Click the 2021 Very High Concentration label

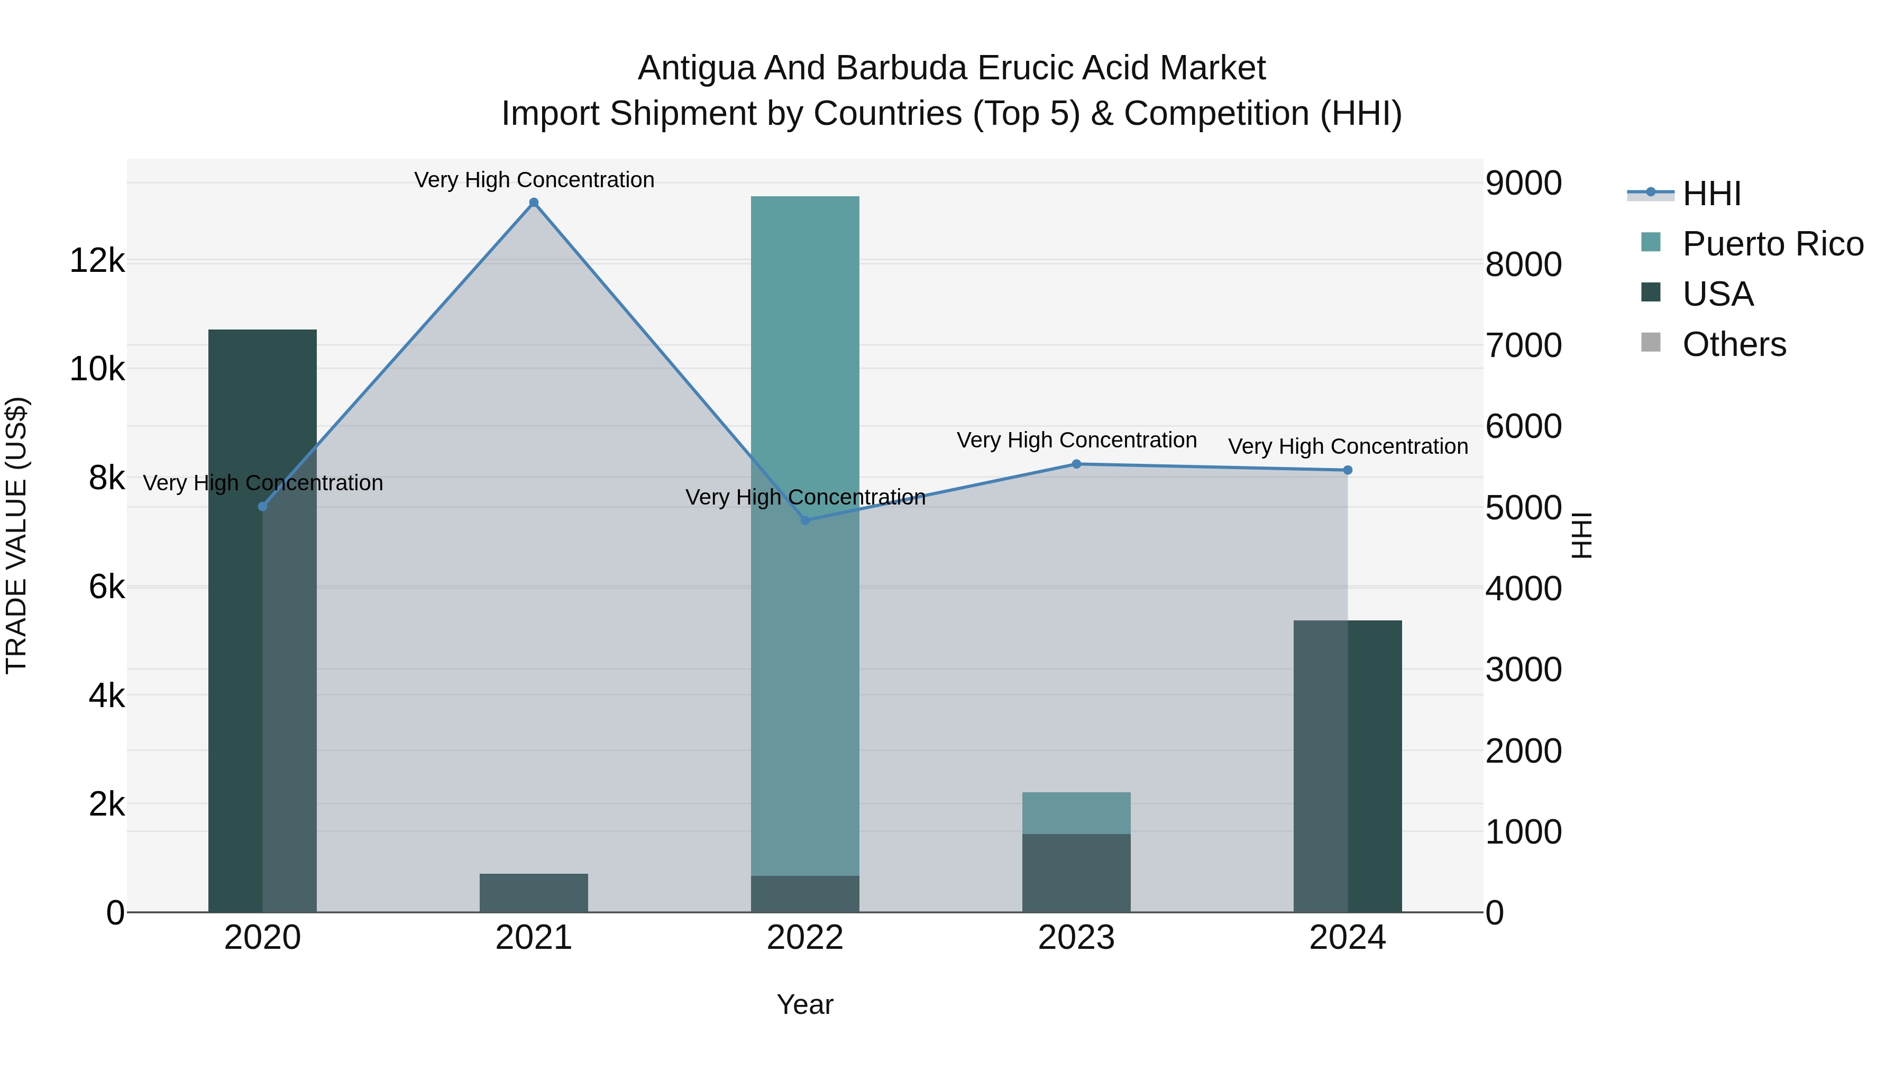tap(534, 180)
